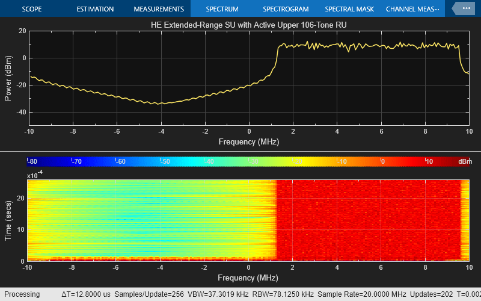Viewport: 481px width, 301px height.
Task: Click the ΔT=12.8000 us status entry
Action: 85,294
